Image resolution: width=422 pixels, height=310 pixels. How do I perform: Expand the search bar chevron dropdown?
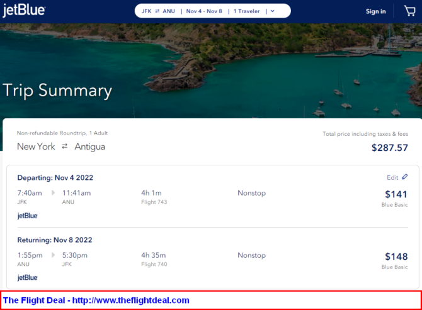(x=272, y=11)
